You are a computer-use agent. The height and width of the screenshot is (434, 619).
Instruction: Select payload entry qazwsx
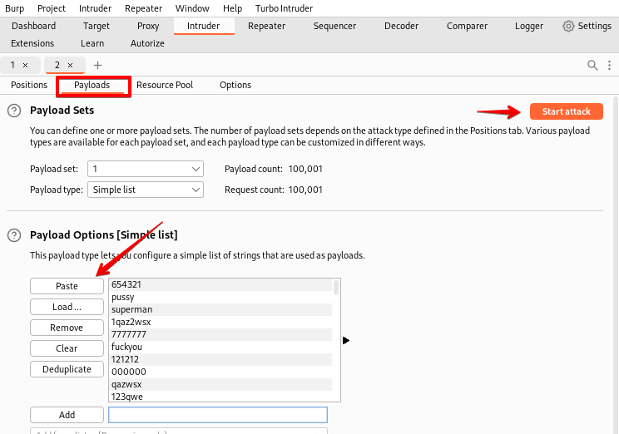(x=220, y=384)
